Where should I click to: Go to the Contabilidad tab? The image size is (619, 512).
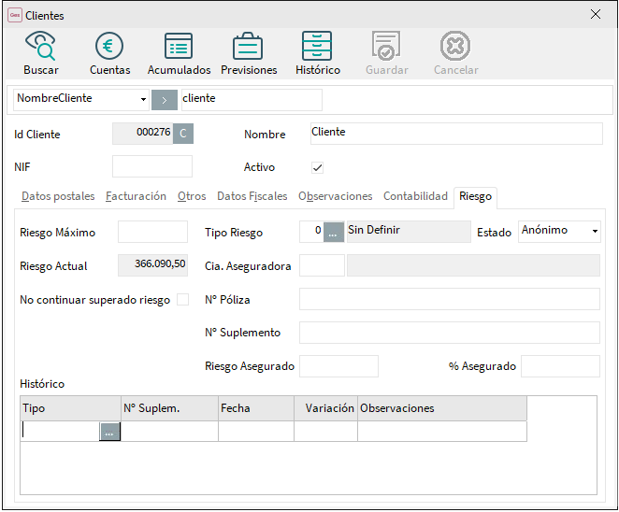tap(415, 196)
